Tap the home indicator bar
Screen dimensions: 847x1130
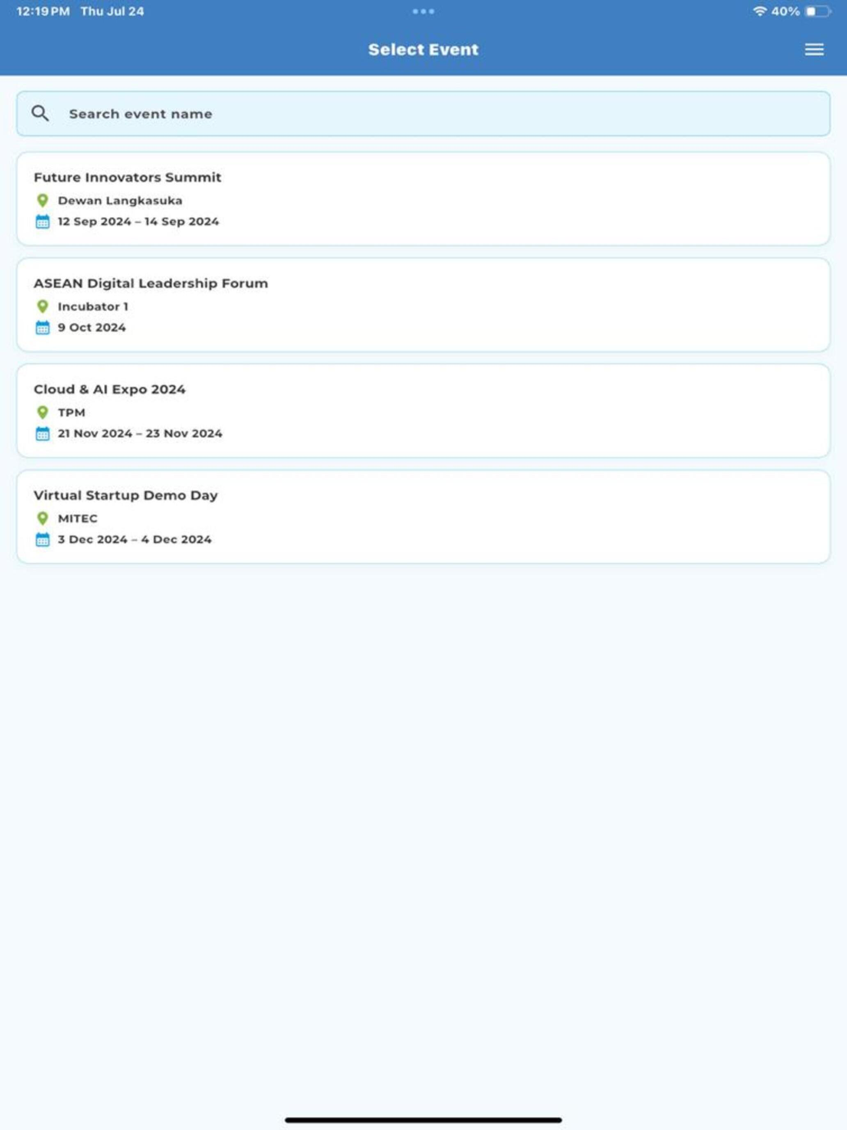pos(423,1120)
